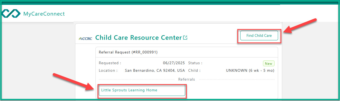The height and width of the screenshot is (101, 340).
Task: Click the Status field label
Action: [x=195, y=63]
